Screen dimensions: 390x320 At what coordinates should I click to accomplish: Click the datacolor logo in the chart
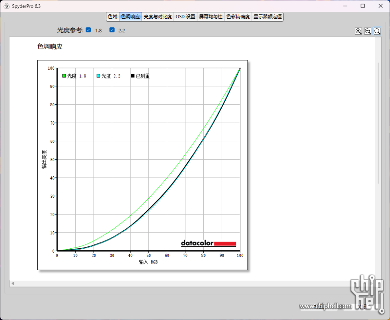click(x=209, y=243)
